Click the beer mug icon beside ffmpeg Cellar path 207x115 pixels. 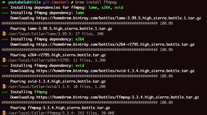(4, 113)
